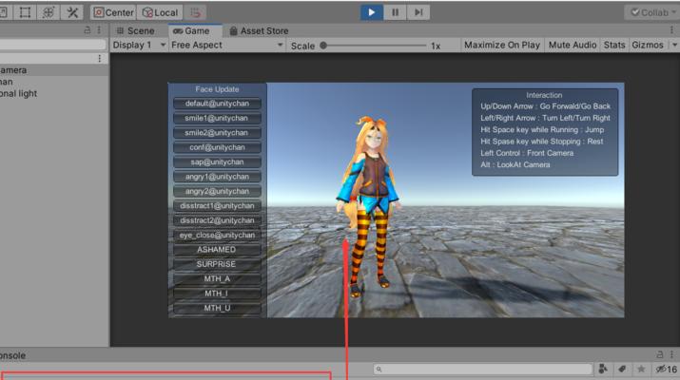680x380 pixels.
Task: Switch to the Scene tab
Action: tap(135, 30)
